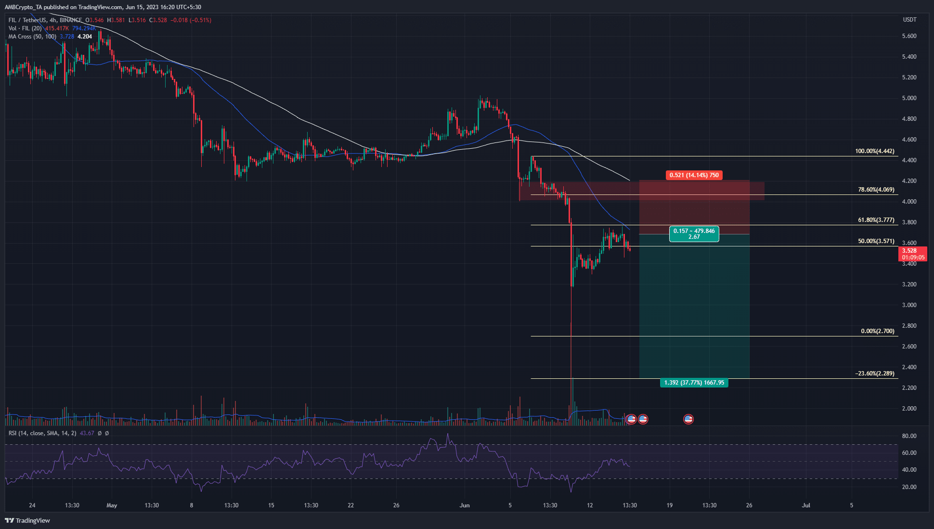Click the -23.60%(2.289) Fibonacci extension label
934x529 pixels.
(x=874, y=374)
